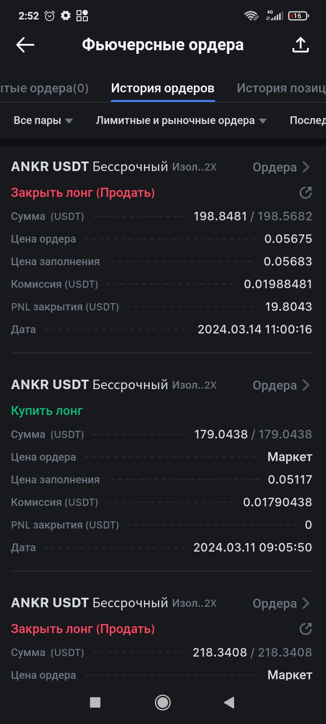
Task: Open Ордера details for Купить лонг order
Action: coord(281,386)
